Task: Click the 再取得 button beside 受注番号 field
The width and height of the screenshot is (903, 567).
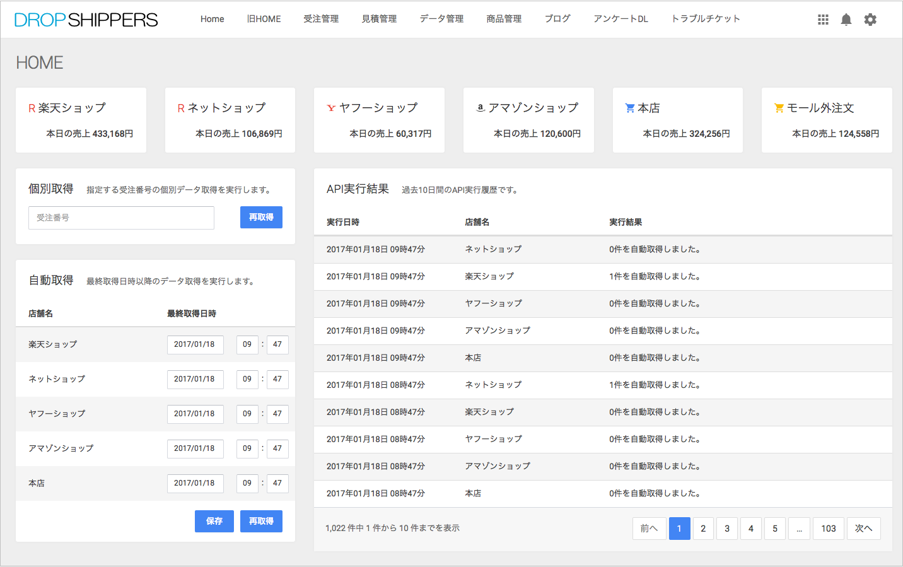Action: click(x=261, y=218)
